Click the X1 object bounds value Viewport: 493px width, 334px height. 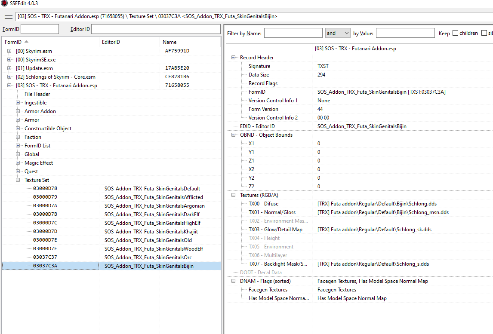(x=318, y=144)
